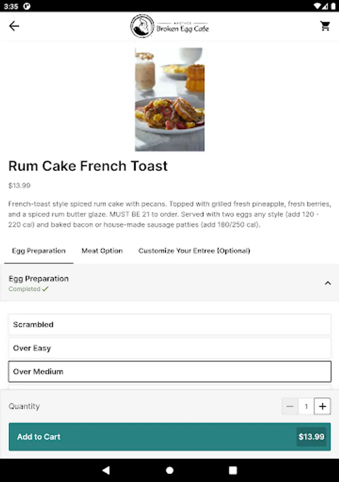Image resolution: width=339 pixels, height=482 pixels.
Task: Tap the back arrow icon
Action: pyautogui.click(x=14, y=26)
